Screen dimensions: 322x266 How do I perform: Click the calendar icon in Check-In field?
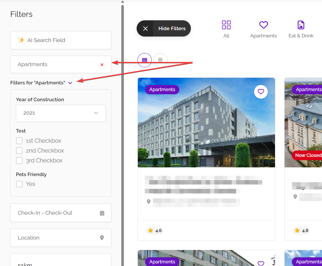pos(102,213)
